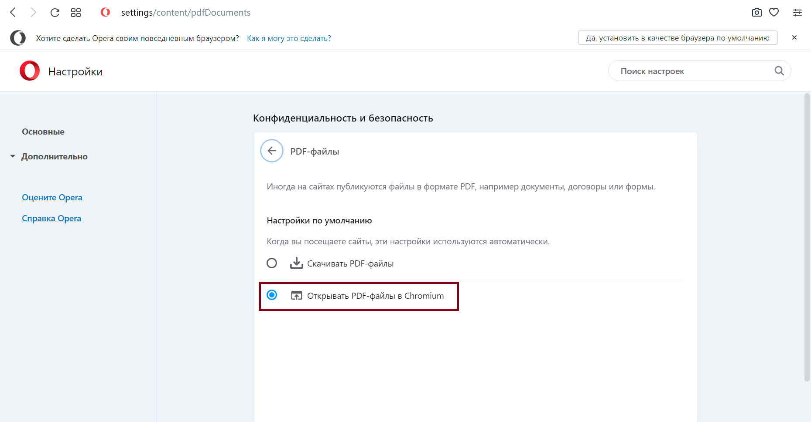Viewport: 811px width, 422px height.
Task: Open the Оцените Opera link
Action: [52, 197]
